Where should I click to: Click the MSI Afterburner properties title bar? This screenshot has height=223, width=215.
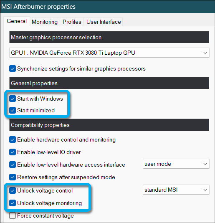(x=108, y=7)
